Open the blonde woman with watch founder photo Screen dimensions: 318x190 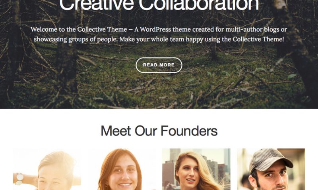coord(47,169)
